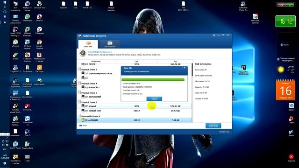This screenshot has width=299, height=168.
Task: Open the VMware Workstation desktop shortcut
Action: 28,31
